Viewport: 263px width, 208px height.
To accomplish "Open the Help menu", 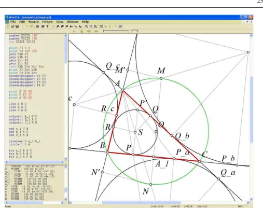I will pos(85,22).
